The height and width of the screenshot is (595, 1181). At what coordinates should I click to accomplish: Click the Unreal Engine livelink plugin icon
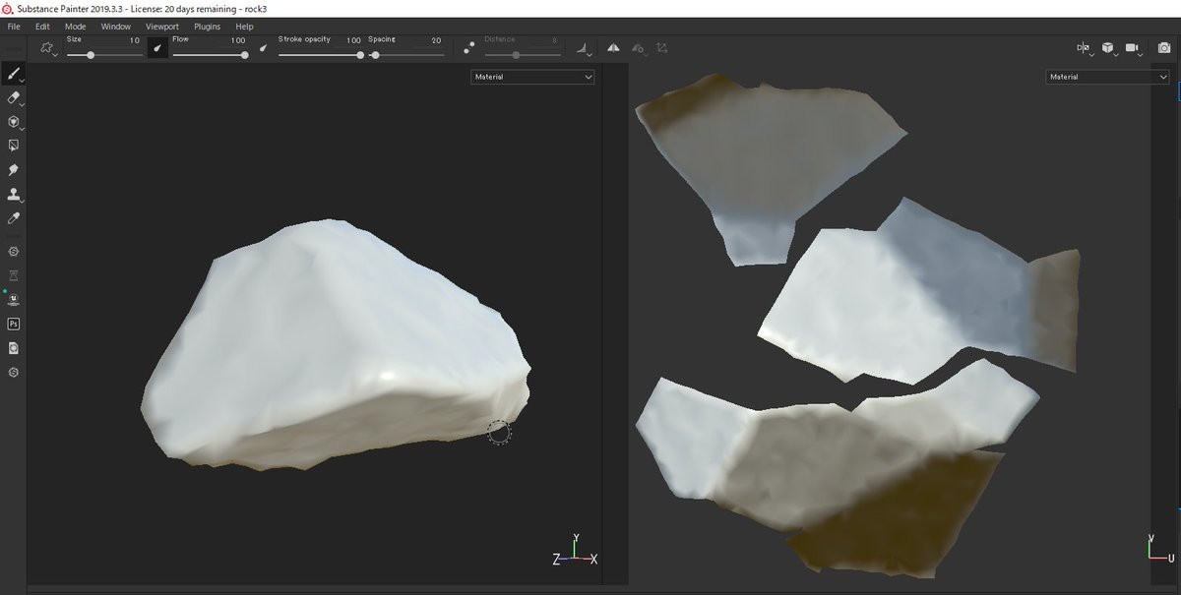[x=13, y=299]
